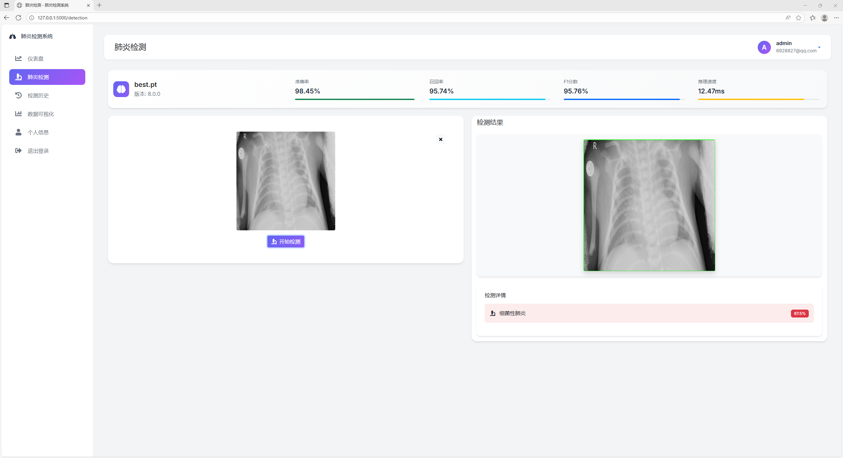The image size is (843, 458).
Task: Click the lungs logo icon in sidebar
Action: pyautogui.click(x=13, y=37)
